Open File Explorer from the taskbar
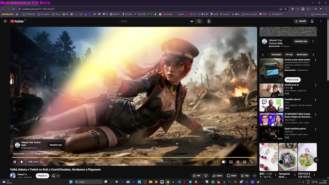The width and height of the screenshot is (329, 185). click(151, 182)
